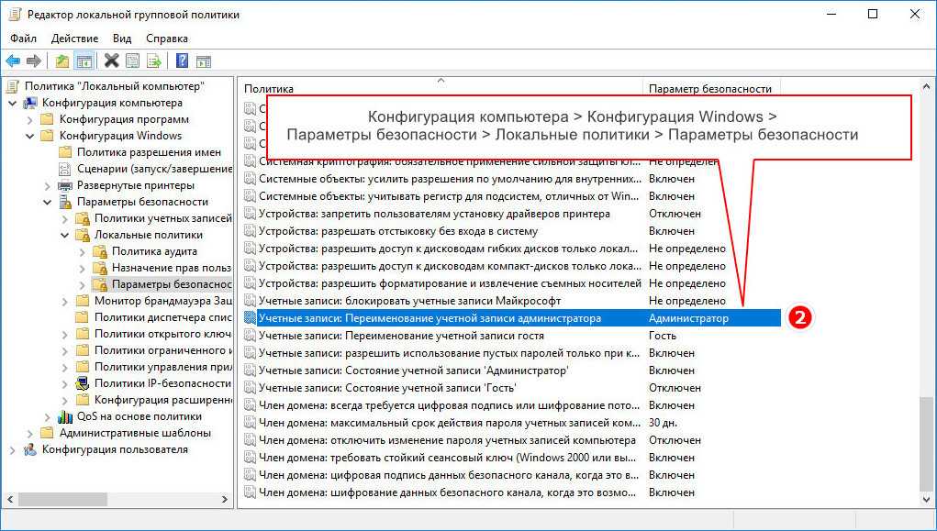937x531 pixels.
Task: Select the root 'Политика "Локальный компьютер"' node
Action: point(115,86)
